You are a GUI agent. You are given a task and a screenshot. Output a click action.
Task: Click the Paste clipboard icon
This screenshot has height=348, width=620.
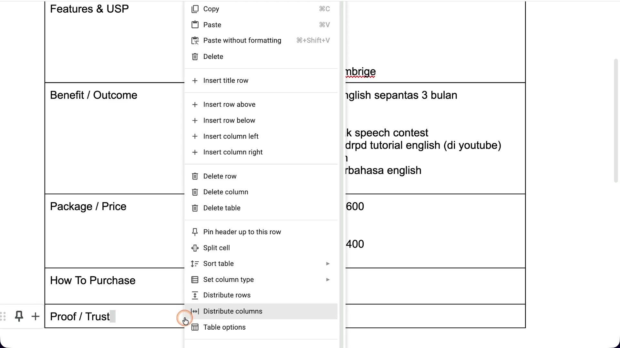point(195,25)
